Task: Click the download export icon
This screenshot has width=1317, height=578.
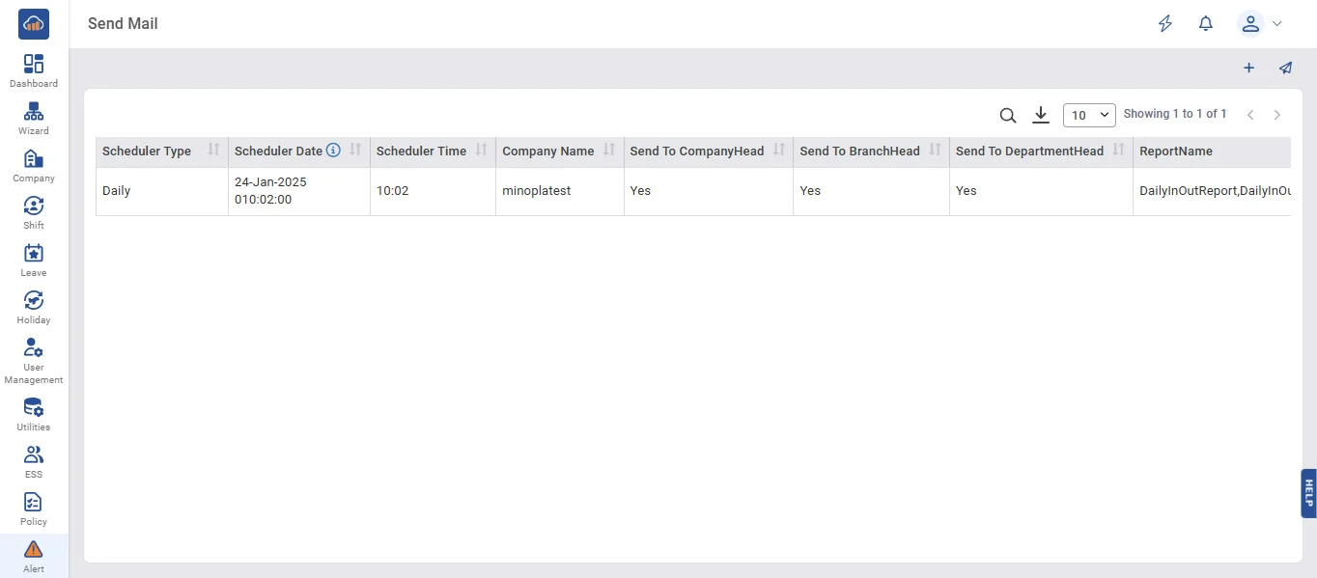Action: 1040,115
